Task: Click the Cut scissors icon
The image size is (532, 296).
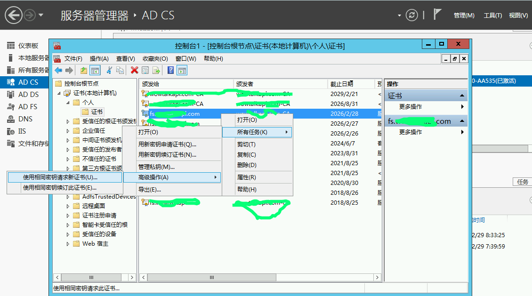Action: click(109, 70)
